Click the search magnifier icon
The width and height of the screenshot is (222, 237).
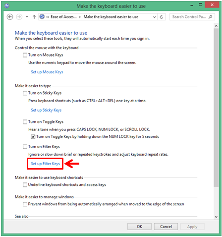[211, 17]
